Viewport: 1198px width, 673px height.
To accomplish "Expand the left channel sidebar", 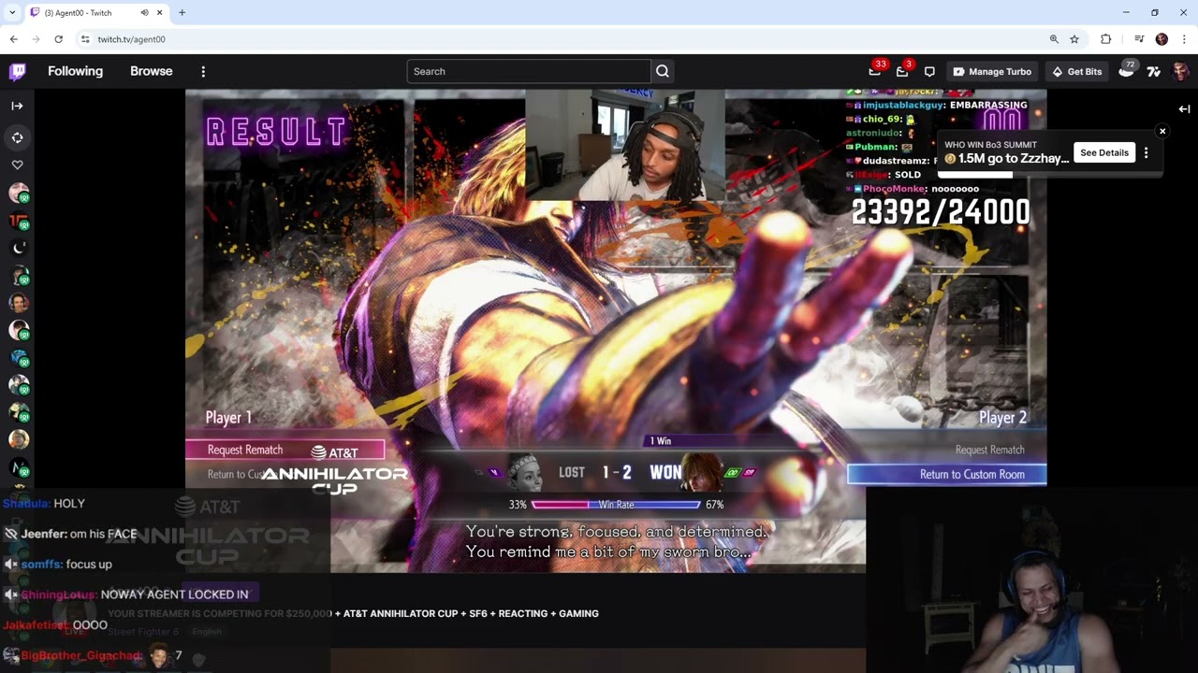I will (17, 106).
